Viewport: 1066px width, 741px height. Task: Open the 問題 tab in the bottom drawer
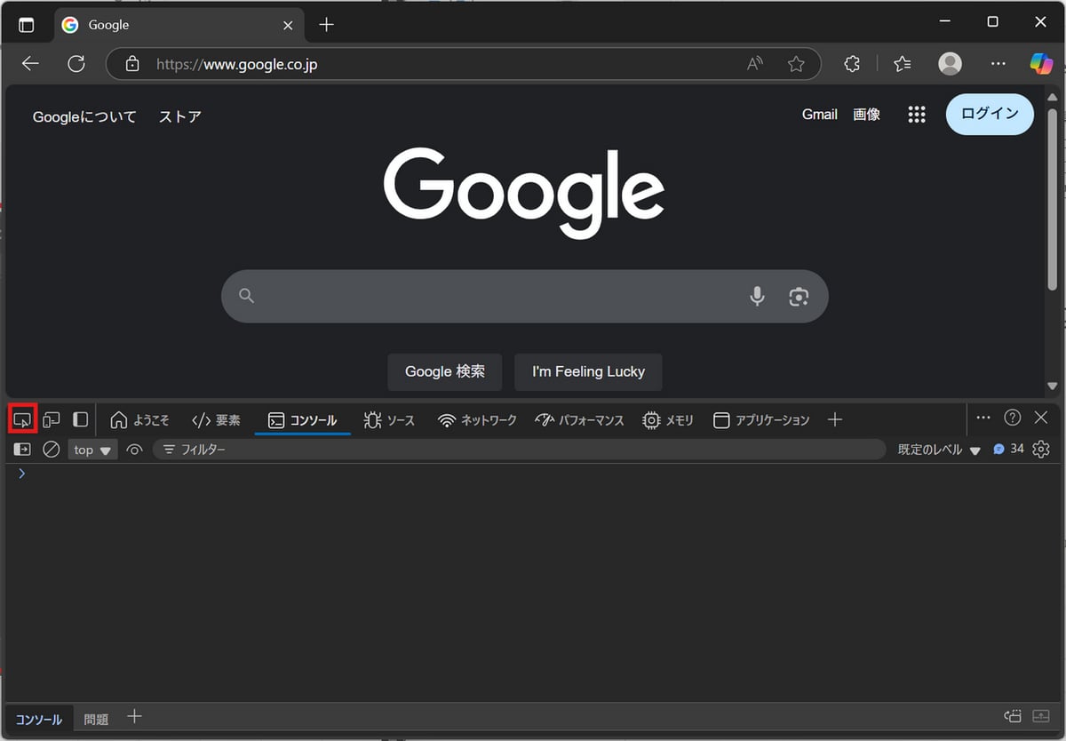pyautogui.click(x=96, y=719)
